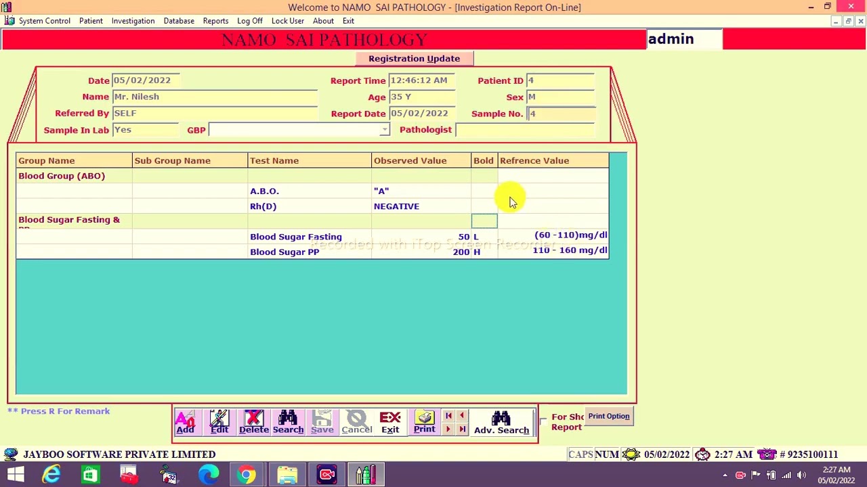Click the Blood Sugar Fasting test cell
This screenshot has height=487, width=867.
pos(310,237)
